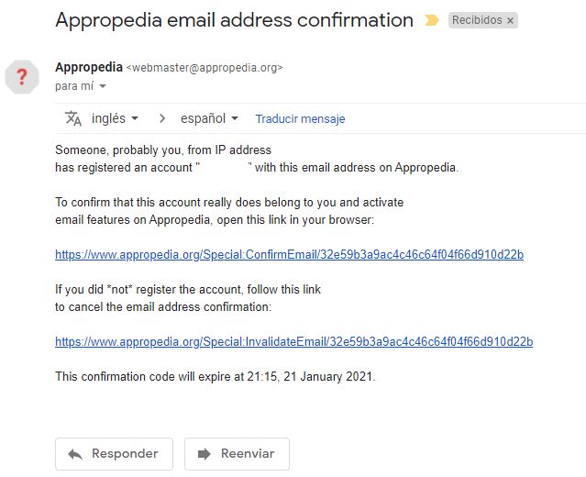The width and height of the screenshot is (586, 477).
Task: Open the inglés source language dropdown
Action: tap(116, 118)
